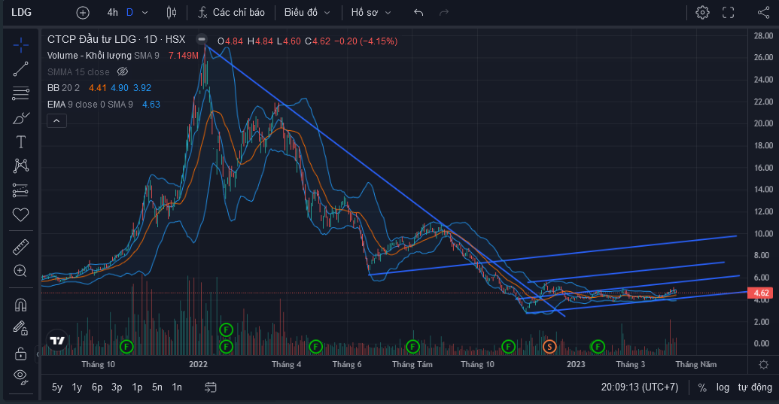
Task: Open the forecast and measurement tools
Action: pos(20,190)
